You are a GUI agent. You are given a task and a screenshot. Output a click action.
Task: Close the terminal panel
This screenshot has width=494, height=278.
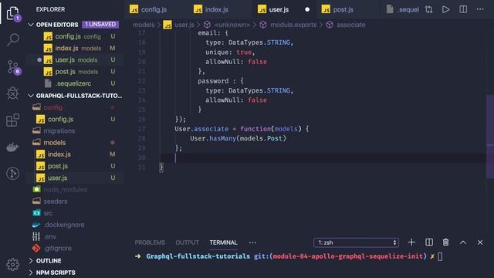(x=480, y=242)
